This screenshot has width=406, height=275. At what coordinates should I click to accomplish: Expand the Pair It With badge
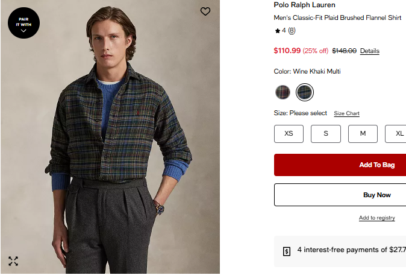[23, 24]
